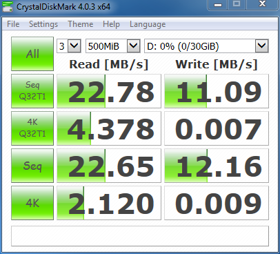This screenshot has width=280, height=254.
Task: Open the Help menu
Action: [x=111, y=24]
